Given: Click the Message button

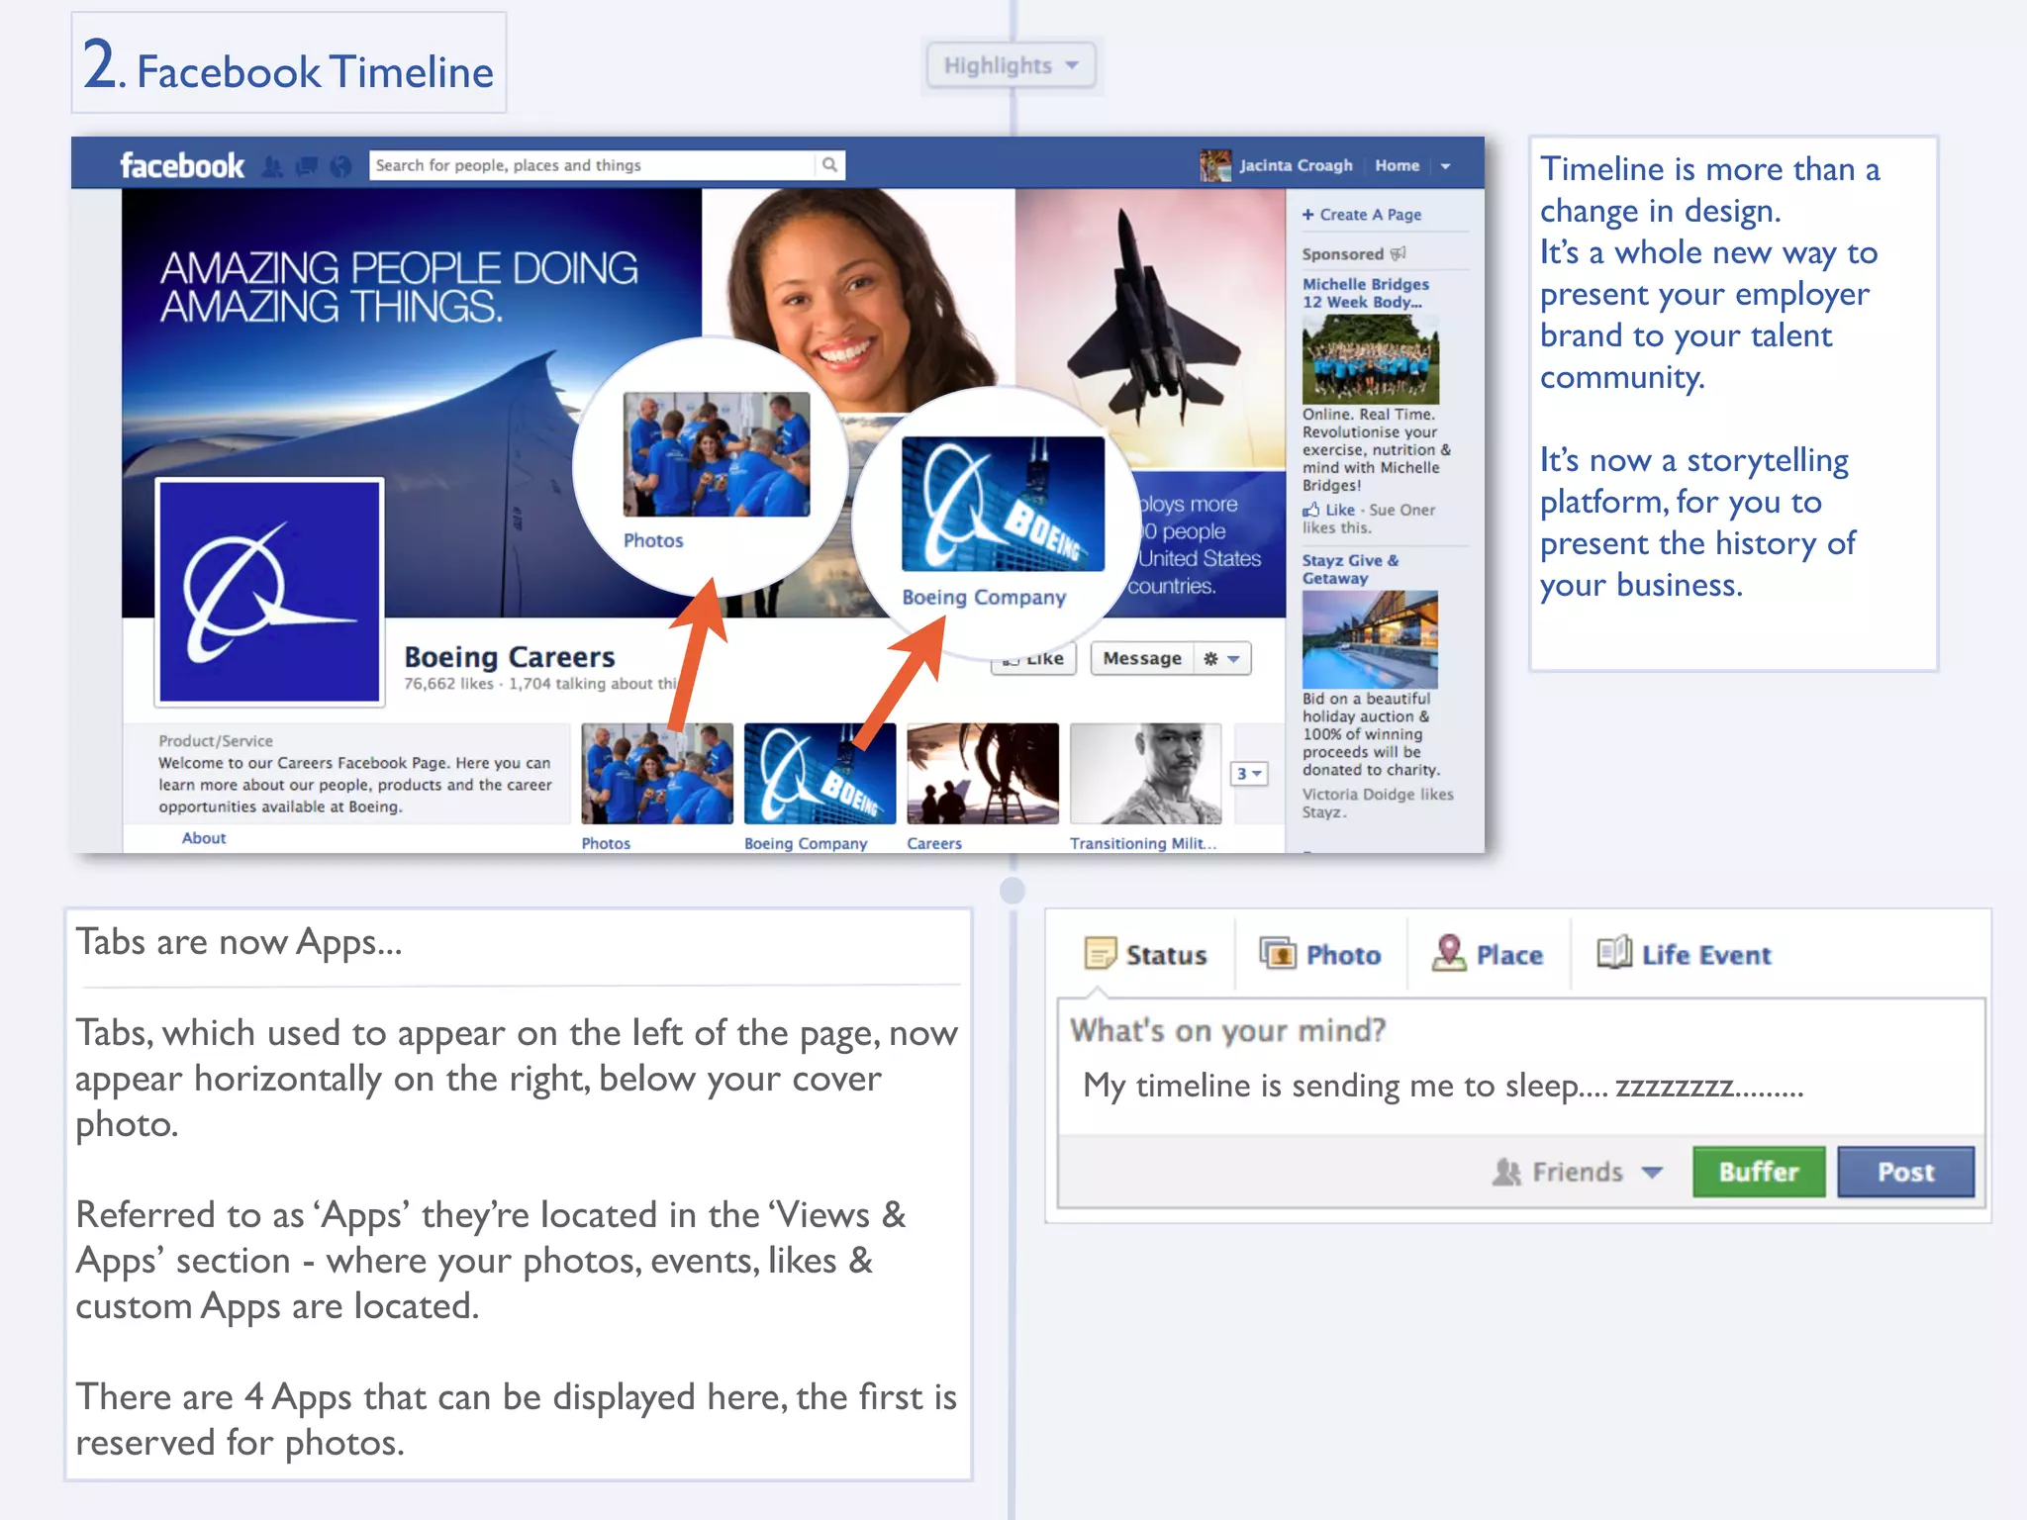Looking at the screenshot, I should click(1142, 658).
